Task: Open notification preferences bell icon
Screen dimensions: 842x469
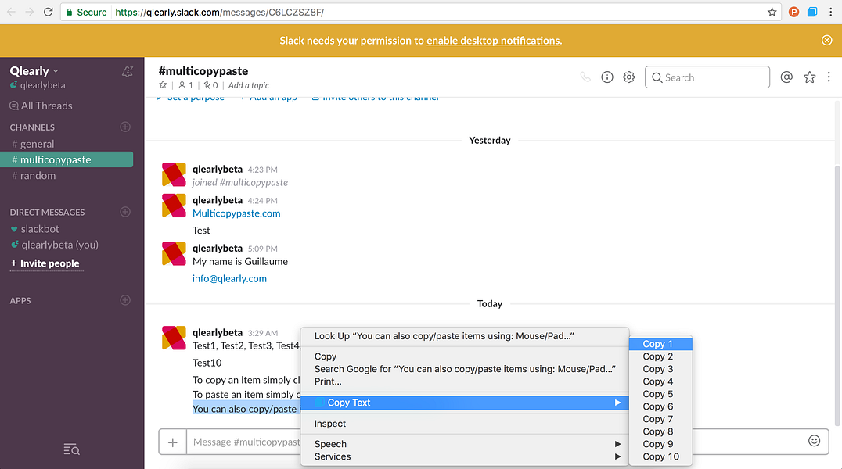Action: click(128, 71)
